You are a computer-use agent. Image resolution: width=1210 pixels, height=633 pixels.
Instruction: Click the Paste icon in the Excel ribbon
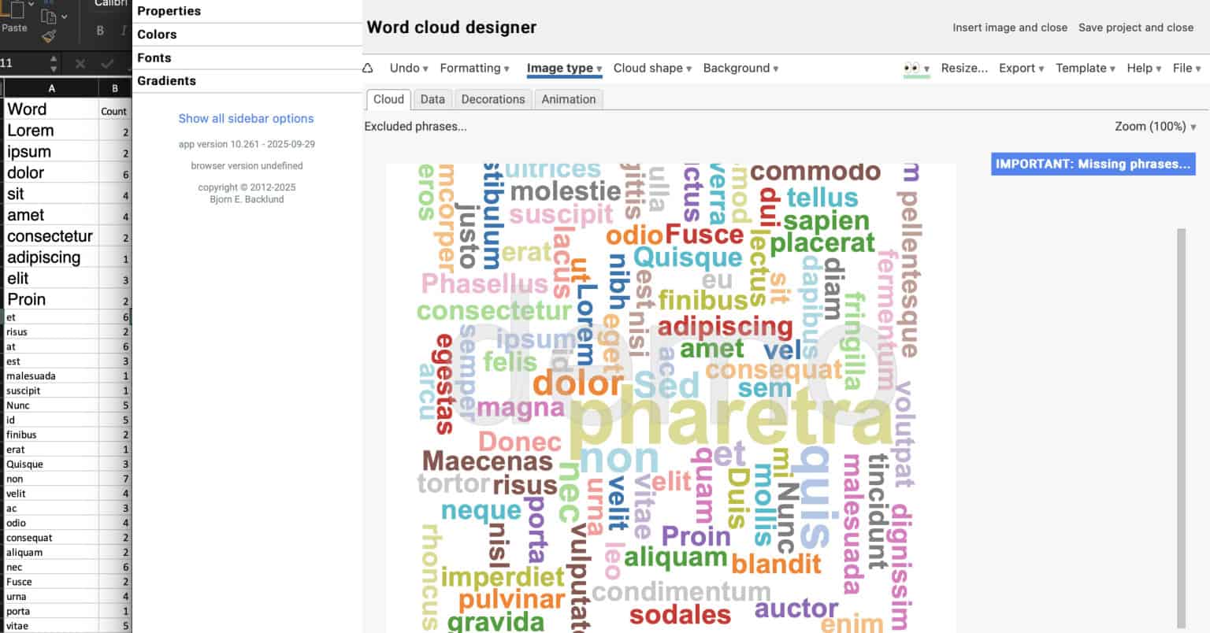(x=17, y=13)
